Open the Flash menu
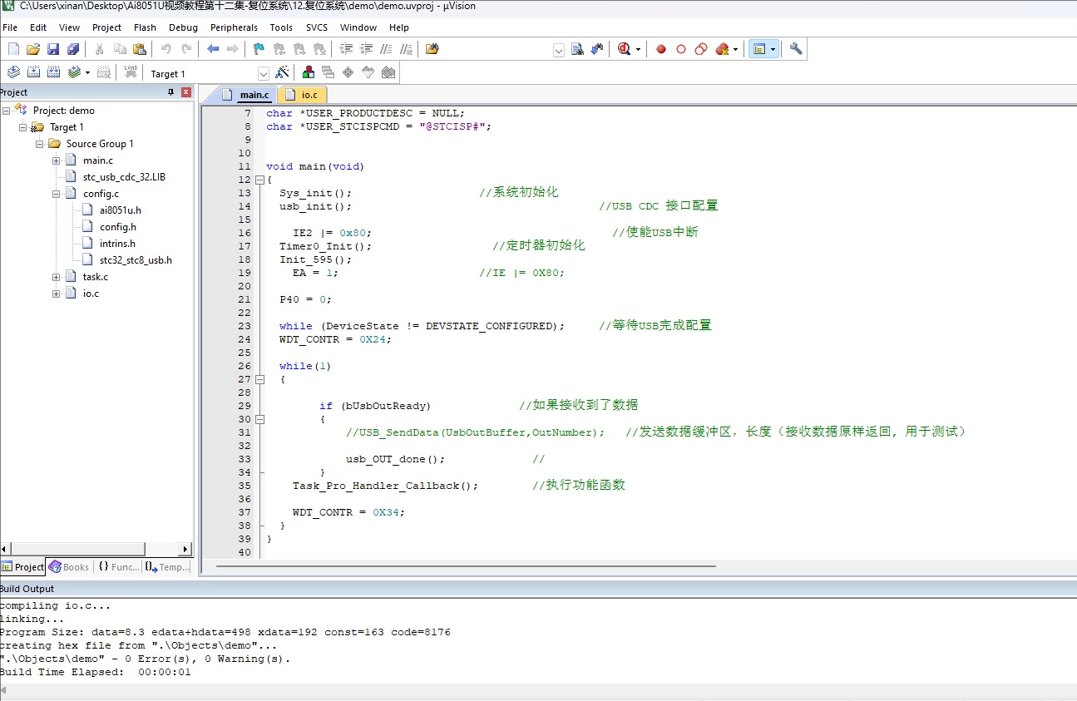The width and height of the screenshot is (1077, 701). (x=145, y=27)
